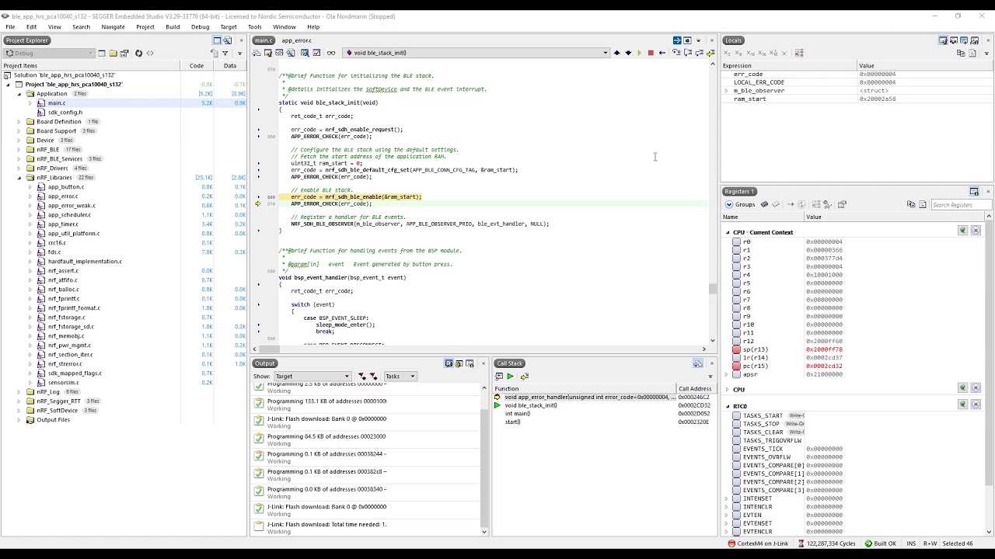
Task: Expand the m_ble_observer struct
Action: click(x=726, y=91)
